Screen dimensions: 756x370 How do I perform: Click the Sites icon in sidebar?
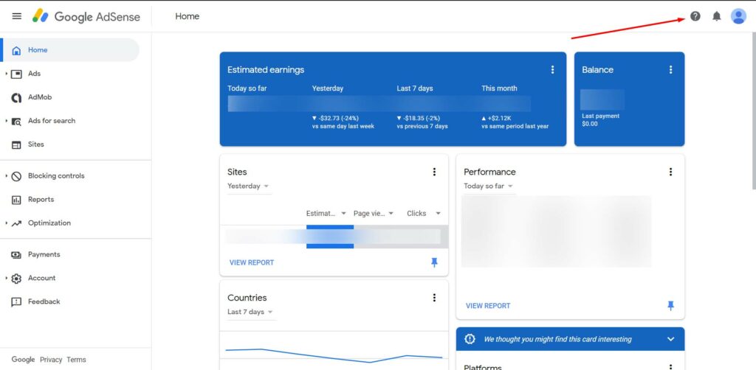coord(16,144)
